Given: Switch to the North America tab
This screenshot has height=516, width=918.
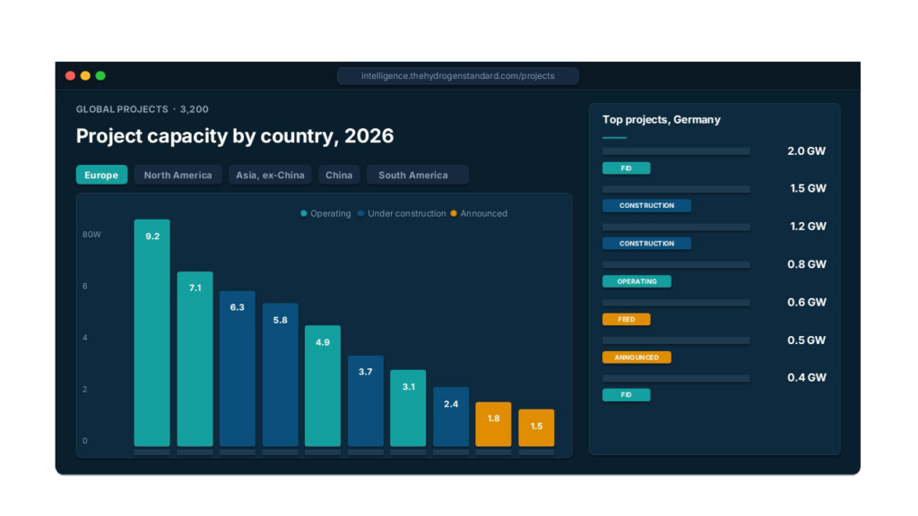Looking at the screenshot, I should [x=178, y=175].
